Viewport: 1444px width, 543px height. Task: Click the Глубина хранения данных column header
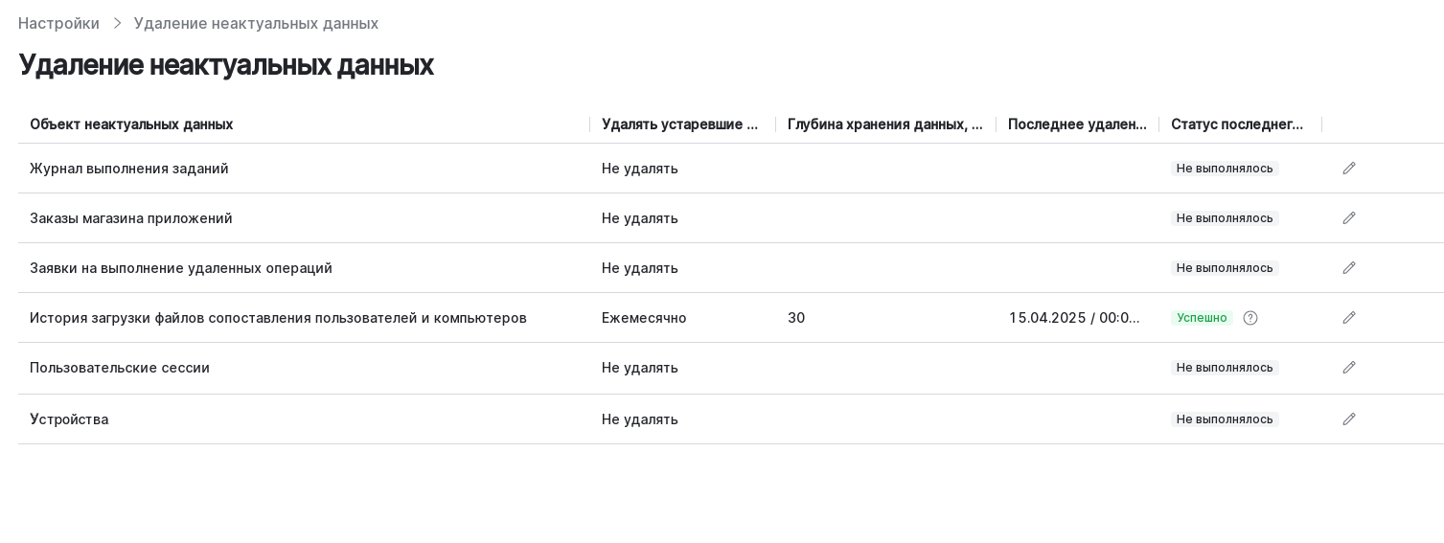(x=884, y=124)
